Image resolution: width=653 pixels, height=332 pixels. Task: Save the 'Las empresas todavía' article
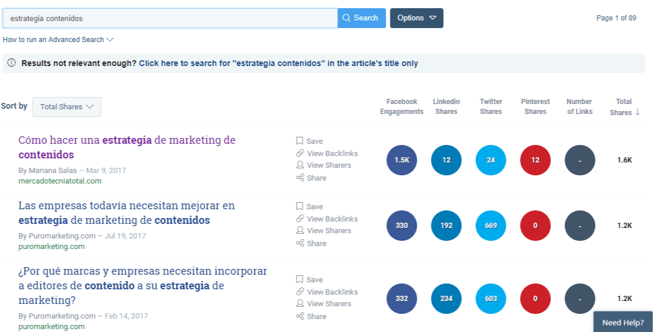(310, 206)
